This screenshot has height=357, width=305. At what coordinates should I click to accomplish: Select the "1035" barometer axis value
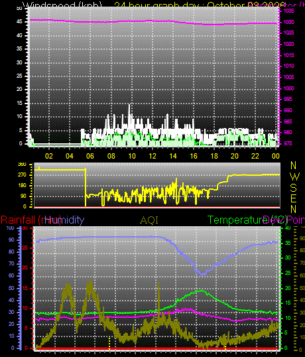click(x=288, y=11)
